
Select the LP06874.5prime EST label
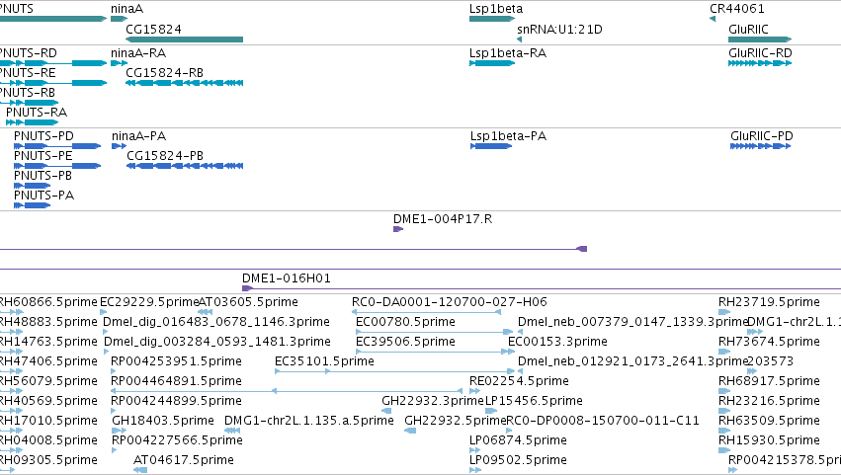coord(518,441)
